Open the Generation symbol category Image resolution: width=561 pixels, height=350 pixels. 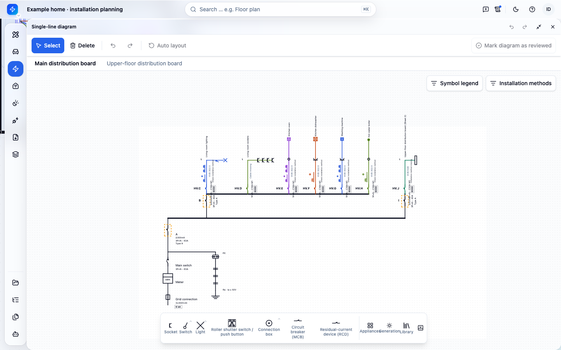pos(389,328)
